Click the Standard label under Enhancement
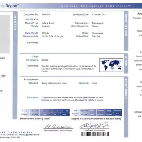The image size is (142, 142). [34, 83]
